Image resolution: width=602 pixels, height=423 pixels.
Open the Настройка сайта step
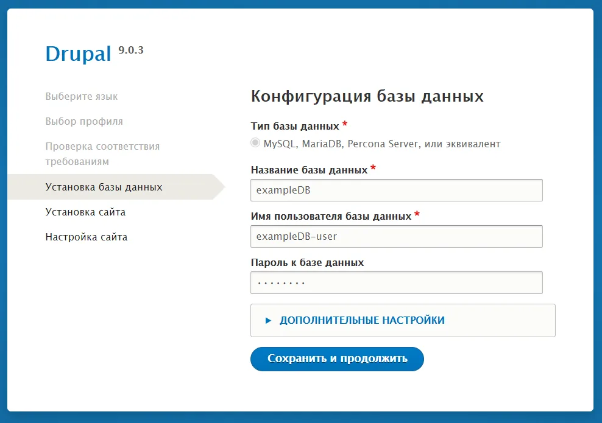(x=85, y=237)
